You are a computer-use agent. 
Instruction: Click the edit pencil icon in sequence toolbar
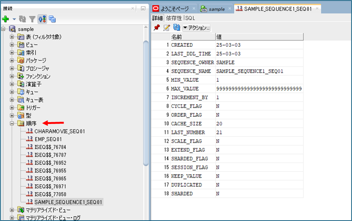pyautogui.click(x=167, y=28)
